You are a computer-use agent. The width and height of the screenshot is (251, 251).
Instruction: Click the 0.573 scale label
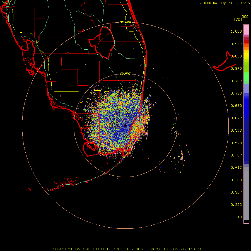pyautogui.click(x=236, y=131)
